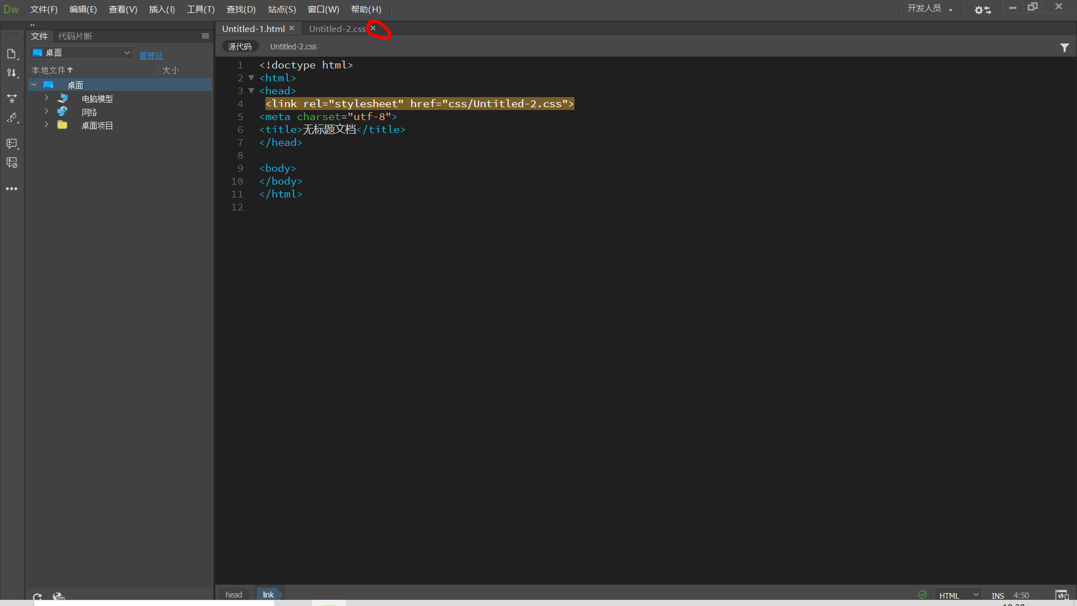Click the head tag selector
The width and height of the screenshot is (1077, 606).
click(234, 595)
